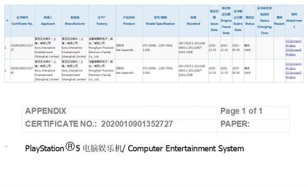Click the CFI-1009B model specification cell
This screenshot has height=187, width=308.
pyautogui.click(x=161, y=48)
